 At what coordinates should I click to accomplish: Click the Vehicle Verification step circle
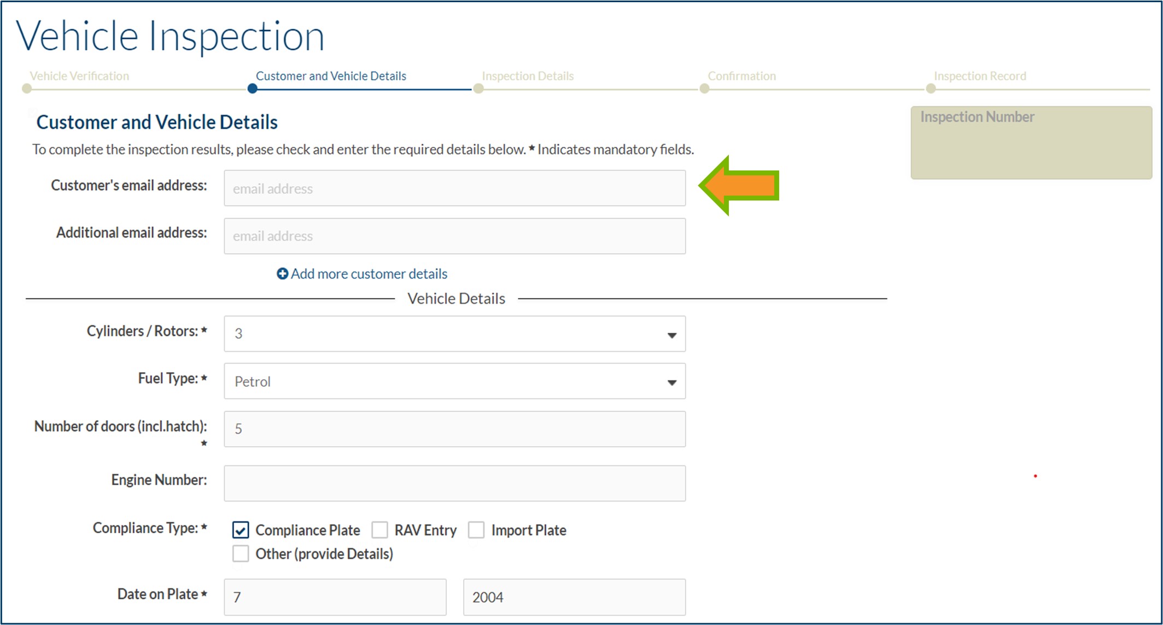pos(26,89)
